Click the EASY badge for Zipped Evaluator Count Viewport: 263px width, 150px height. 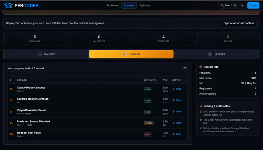(148, 112)
